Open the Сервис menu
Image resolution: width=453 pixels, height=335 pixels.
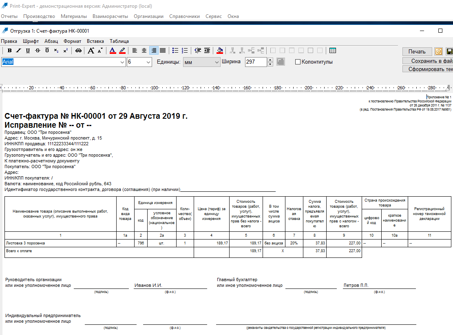[214, 16]
